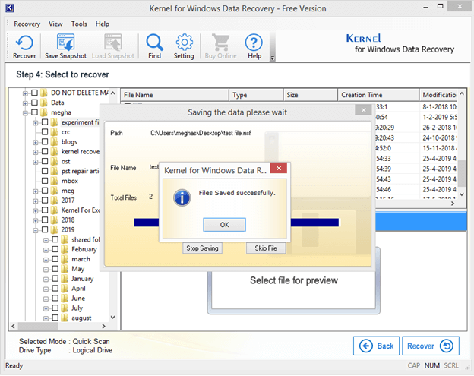Open the Tools menu
The height and width of the screenshot is (376, 474).
point(79,24)
